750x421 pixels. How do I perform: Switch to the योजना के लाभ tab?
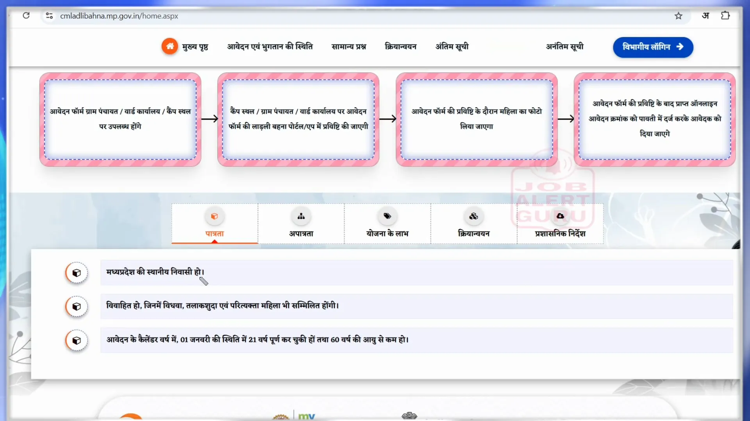(x=387, y=224)
